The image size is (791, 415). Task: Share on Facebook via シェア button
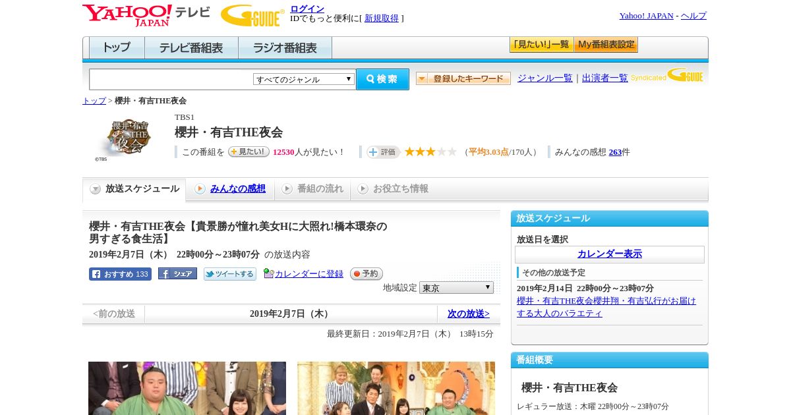(x=177, y=273)
